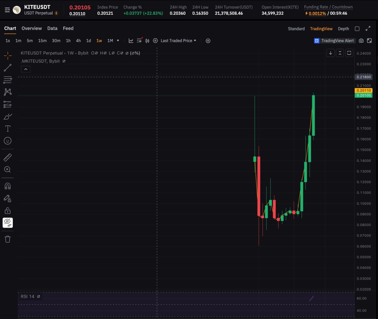Toggle the magnet snap mode
The height and width of the screenshot is (319, 378).
pos(8,186)
